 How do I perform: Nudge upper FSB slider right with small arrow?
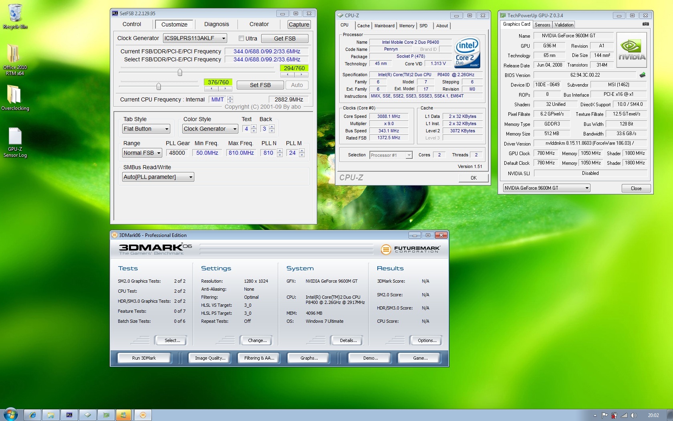(301, 75)
